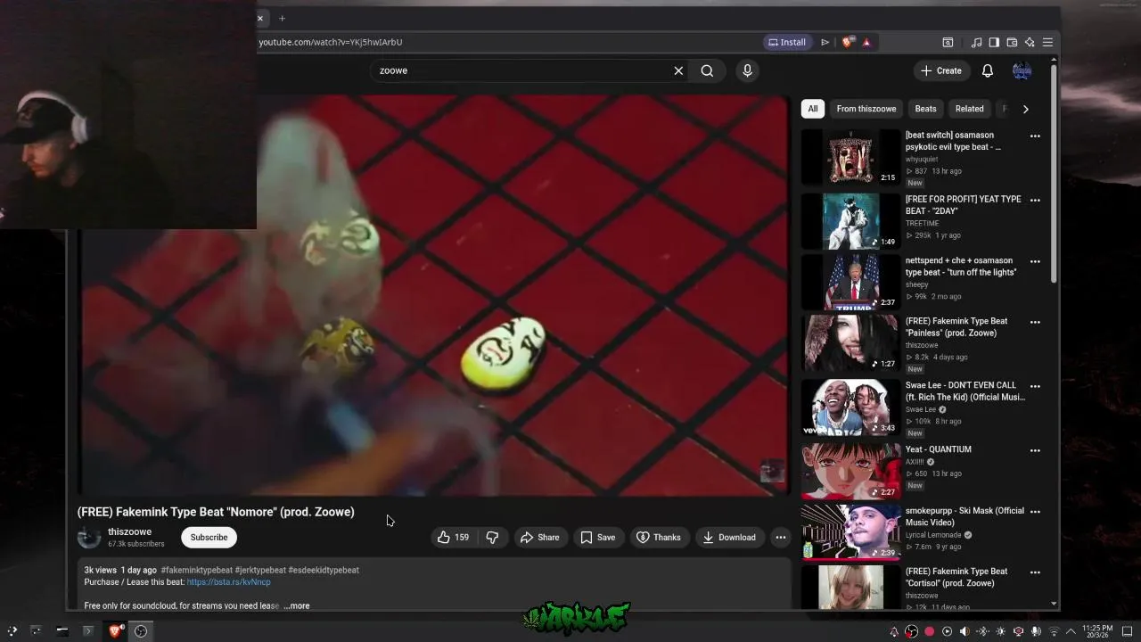
Task: Click the address bar URL
Action: (x=331, y=42)
